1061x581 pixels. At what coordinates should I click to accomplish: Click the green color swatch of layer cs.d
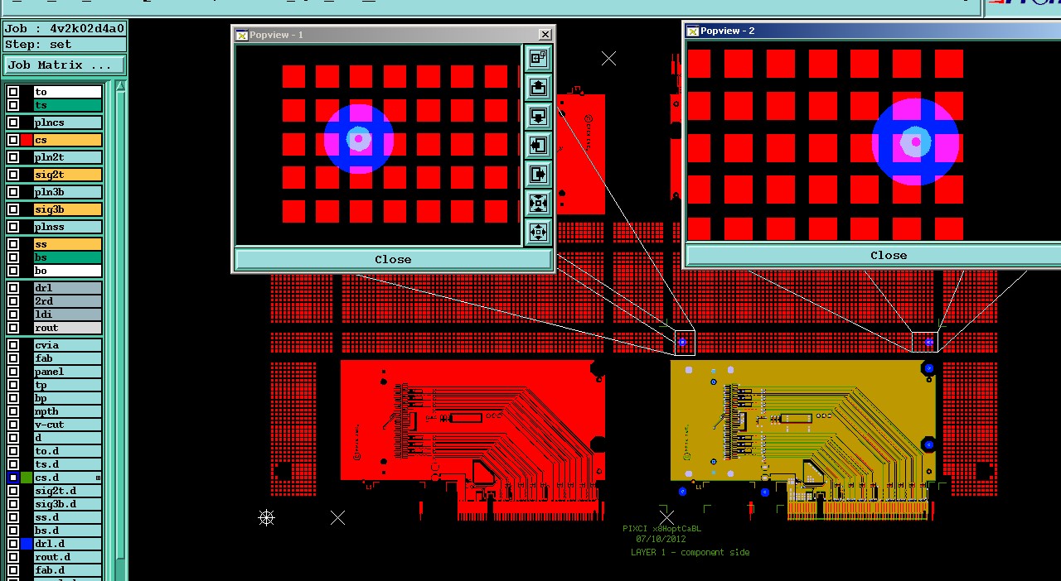point(27,478)
